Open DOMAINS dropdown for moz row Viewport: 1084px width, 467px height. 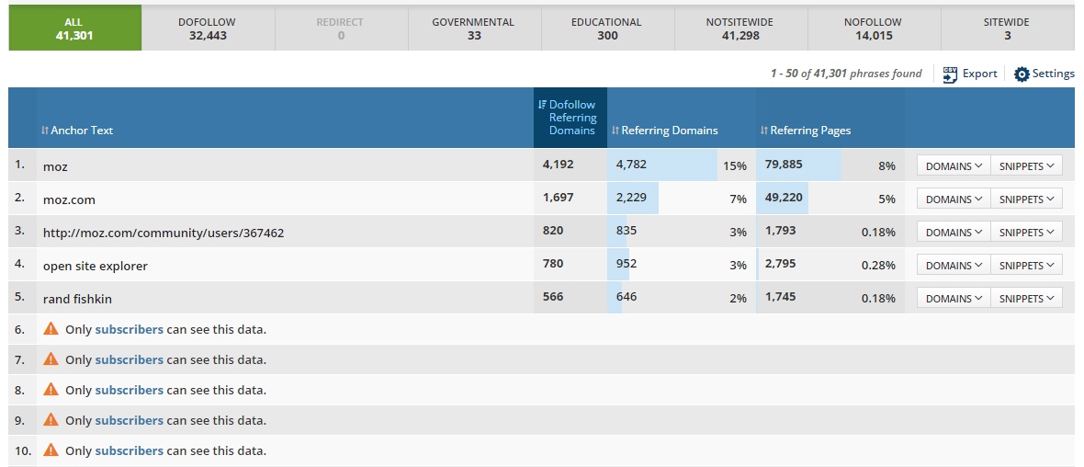954,166
